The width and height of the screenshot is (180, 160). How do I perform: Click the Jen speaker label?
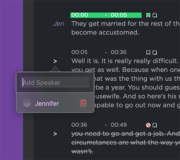[58, 24]
